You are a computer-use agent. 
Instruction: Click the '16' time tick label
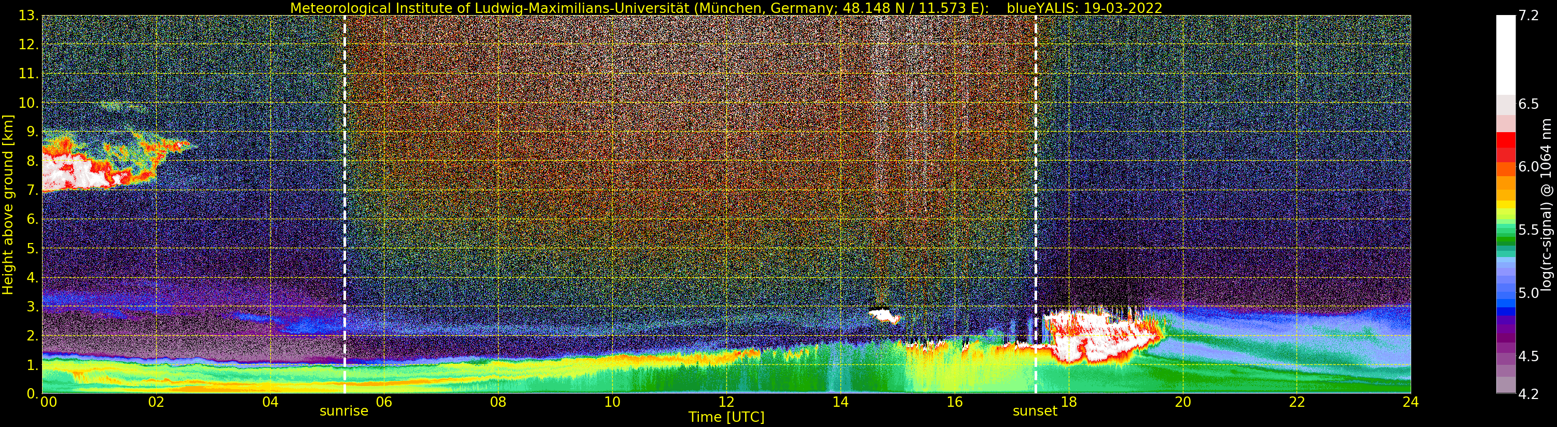point(955,402)
